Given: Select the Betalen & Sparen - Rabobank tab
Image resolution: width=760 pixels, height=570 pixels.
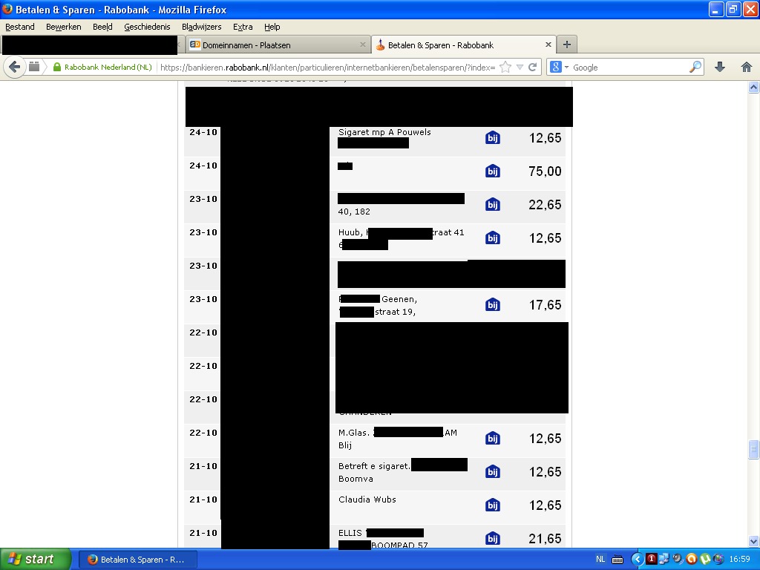Looking at the screenshot, I should click(x=464, y=45).
